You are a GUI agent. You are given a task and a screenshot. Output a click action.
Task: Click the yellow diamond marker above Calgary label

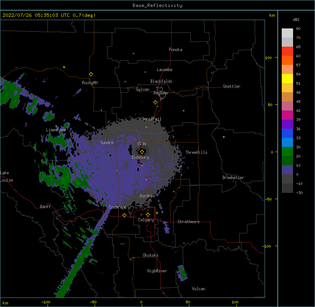[148, 215]
